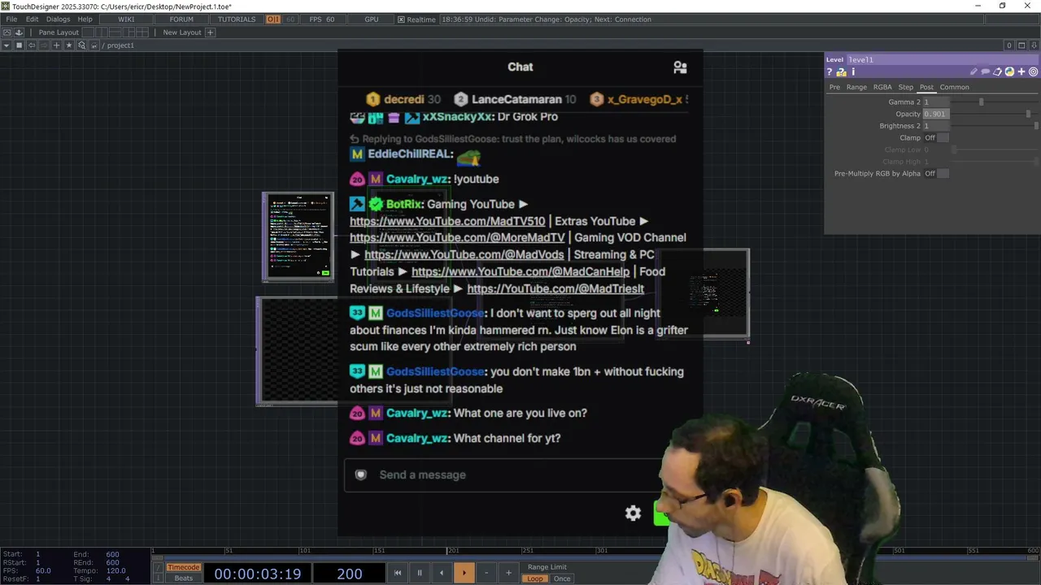Switch to the Step parameter tab

pos(905,87)
